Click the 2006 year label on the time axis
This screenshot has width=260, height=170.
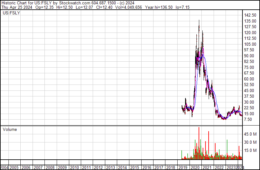click(x=26, y=167)
